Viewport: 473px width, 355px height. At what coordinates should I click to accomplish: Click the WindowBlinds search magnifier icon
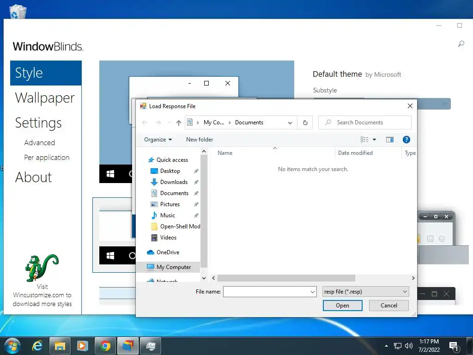pyautogui.click(x=461, y=44)
